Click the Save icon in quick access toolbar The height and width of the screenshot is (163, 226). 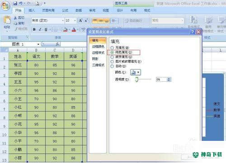point(15,3)
